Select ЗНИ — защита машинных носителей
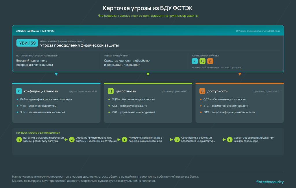Viewport: 296px width, 188px height. point(43,112)
